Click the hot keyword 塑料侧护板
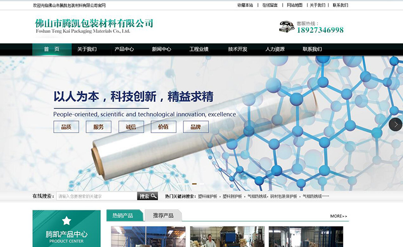The height and width of the screenshot is (247, 403). (232, 196)
